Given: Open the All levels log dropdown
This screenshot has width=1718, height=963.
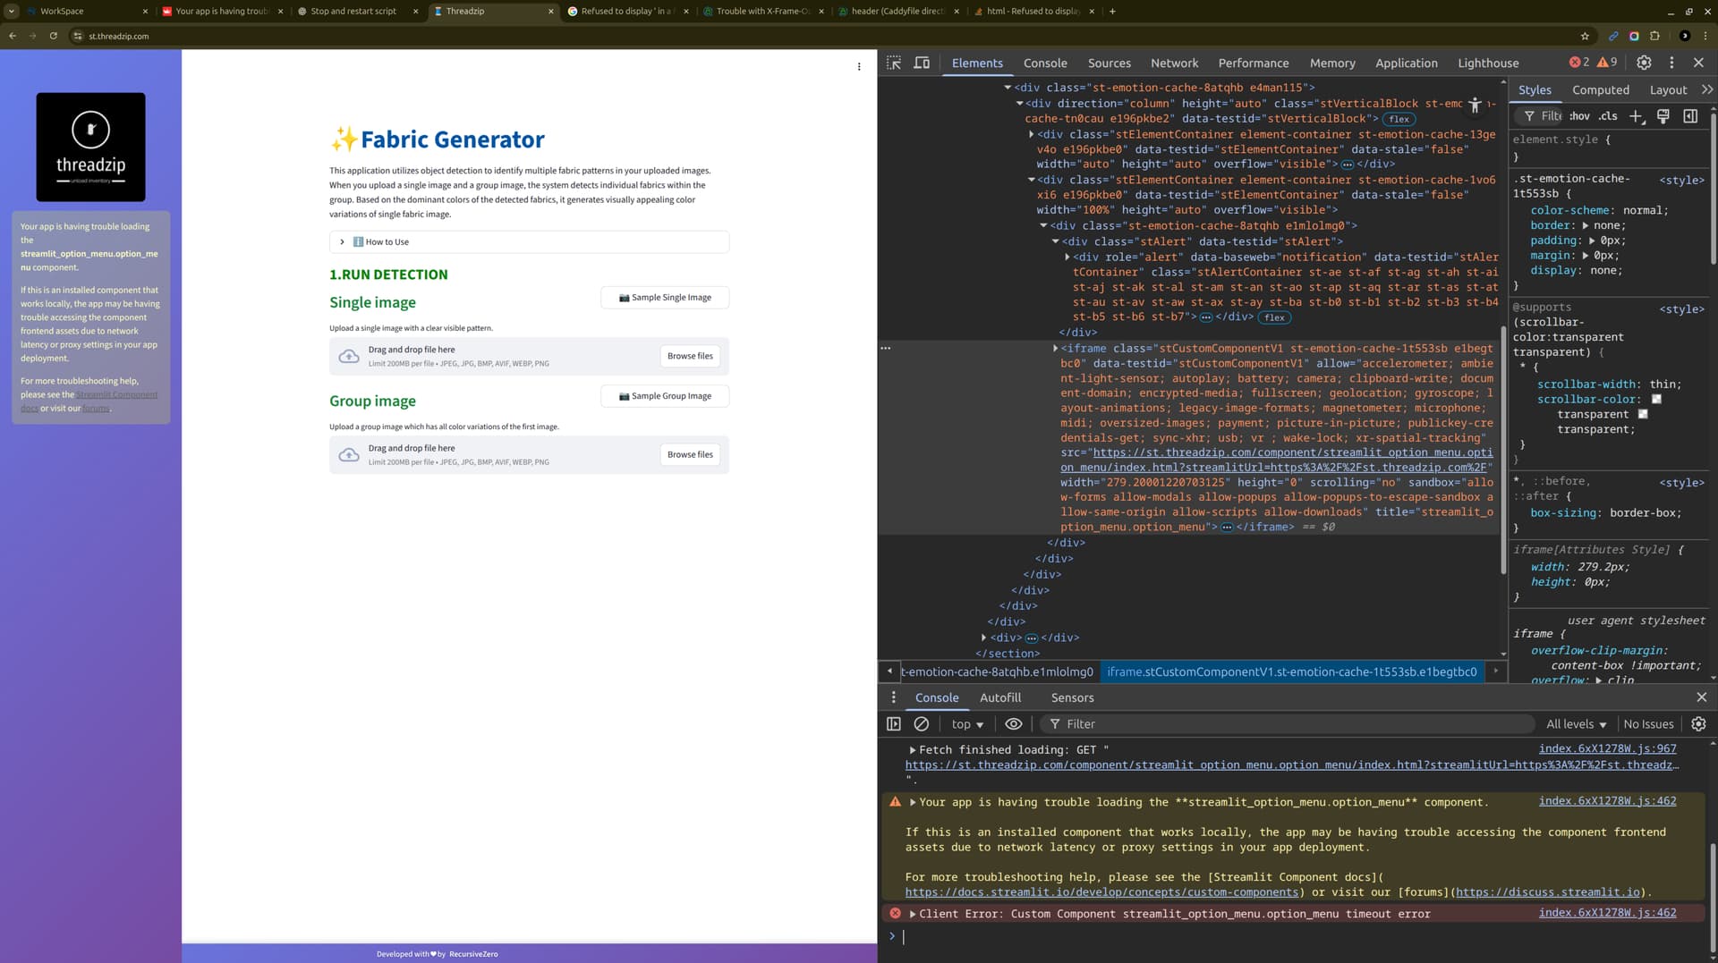Looking at the screenshot, I should tap(1576, 724).
